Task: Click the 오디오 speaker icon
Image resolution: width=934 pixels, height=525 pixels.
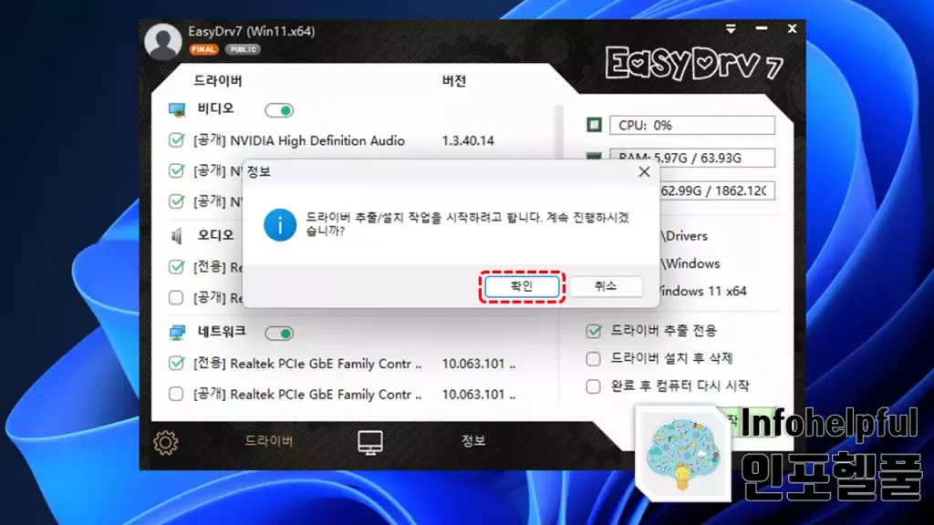Action: [177, 236]
